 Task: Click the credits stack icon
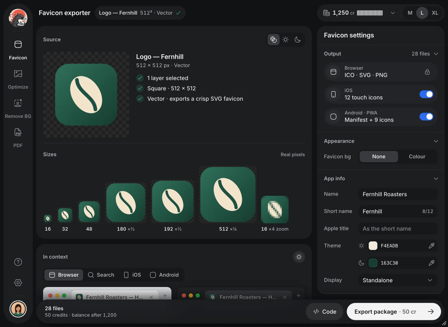pos(326,13)
